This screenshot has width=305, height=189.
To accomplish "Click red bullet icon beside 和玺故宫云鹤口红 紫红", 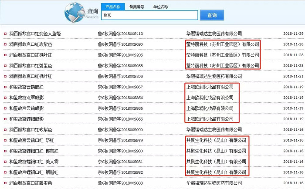I will (x=5, y=140).
